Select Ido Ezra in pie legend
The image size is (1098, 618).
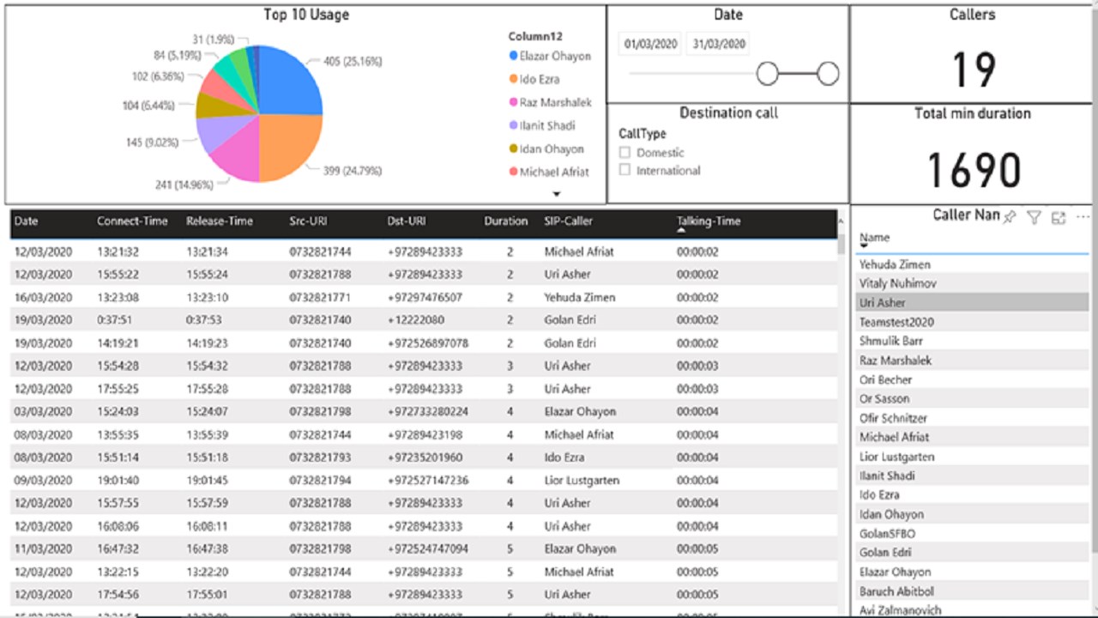534,79
